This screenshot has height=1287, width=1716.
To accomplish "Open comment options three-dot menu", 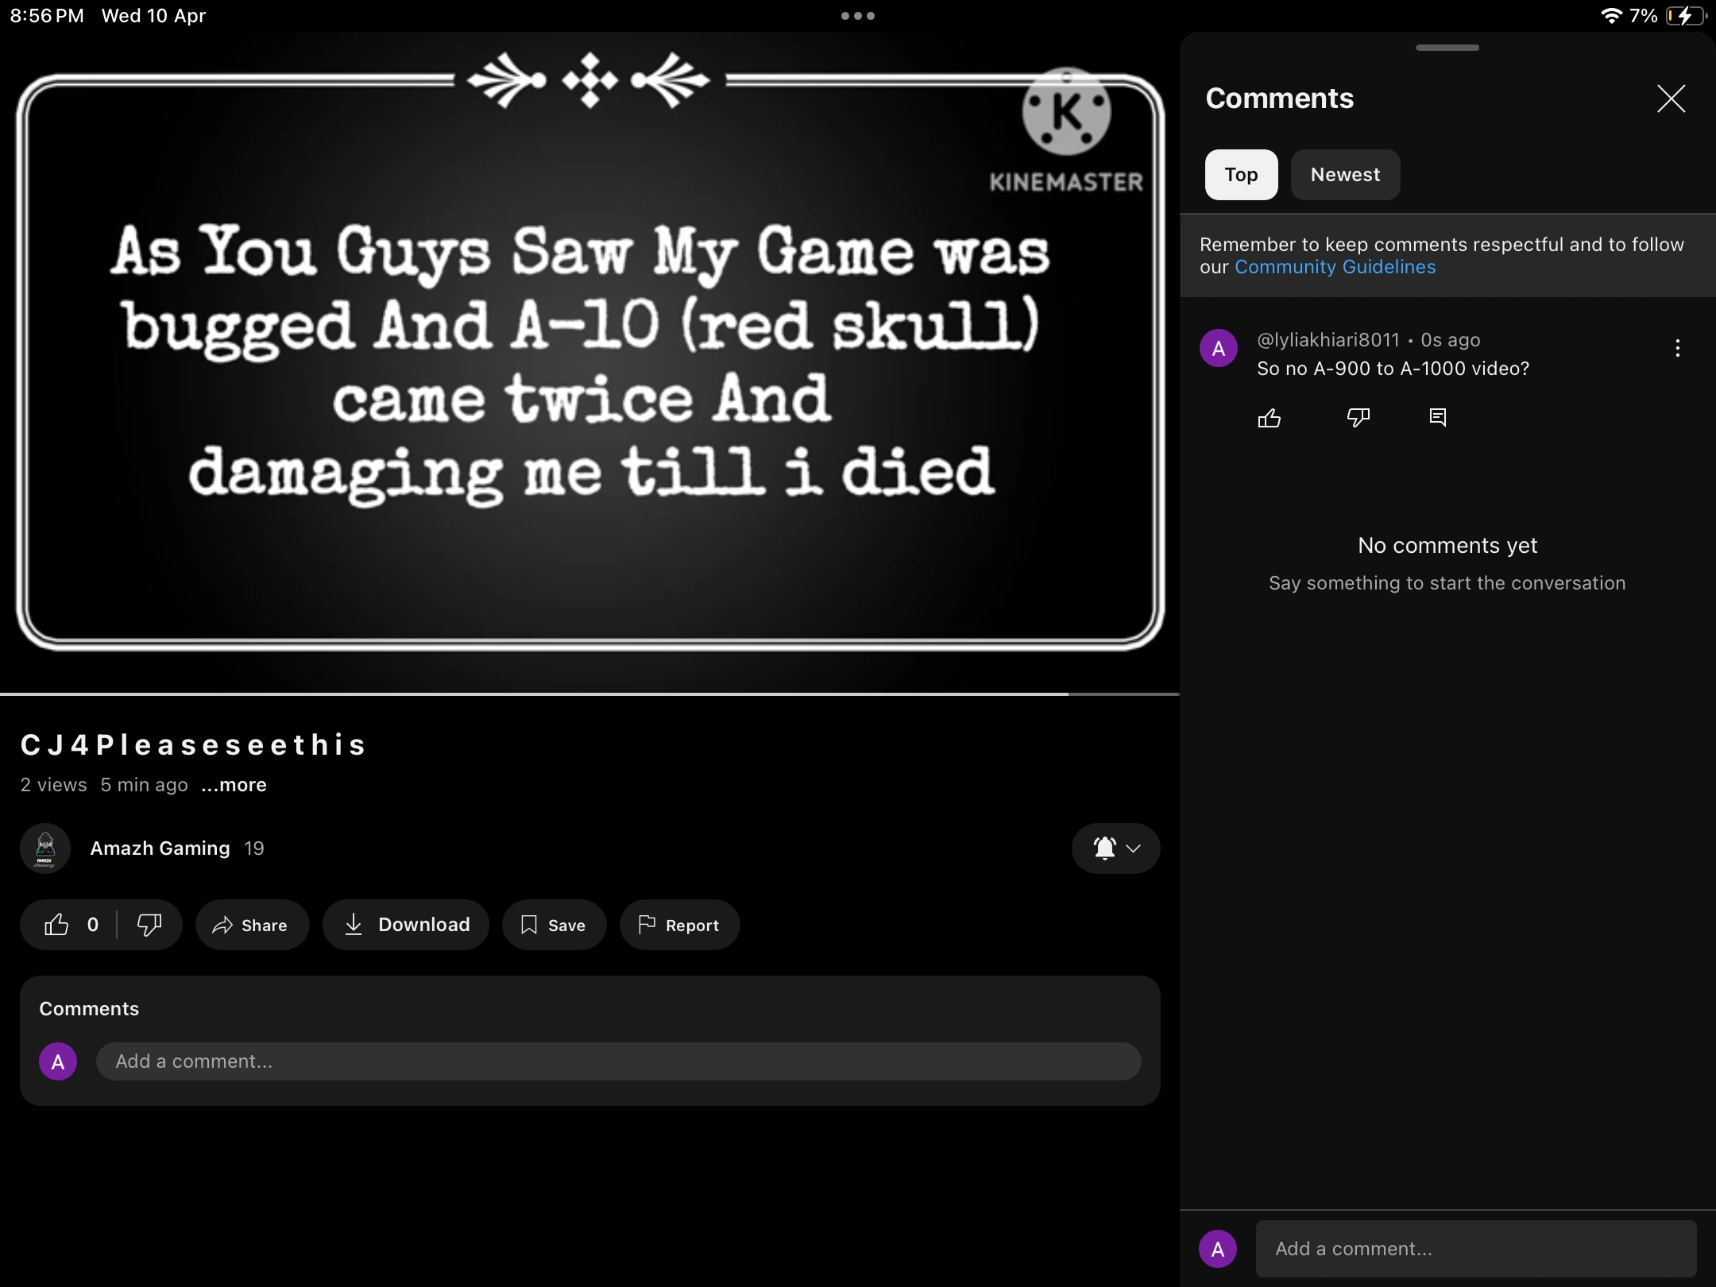I will click(x=1677, y=348).
